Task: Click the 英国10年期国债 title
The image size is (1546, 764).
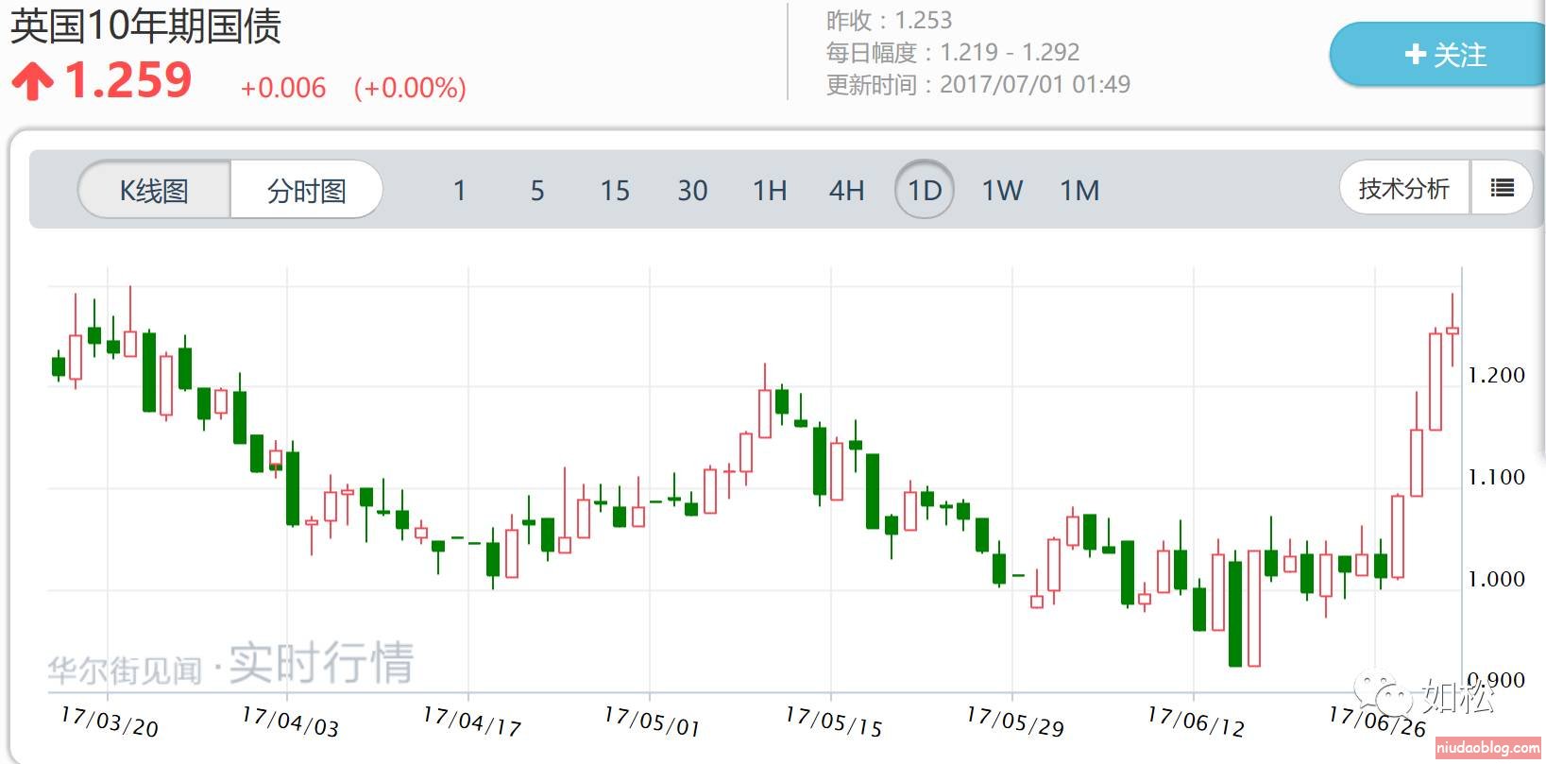Action: pyautogui.click(x=145, y=25)
